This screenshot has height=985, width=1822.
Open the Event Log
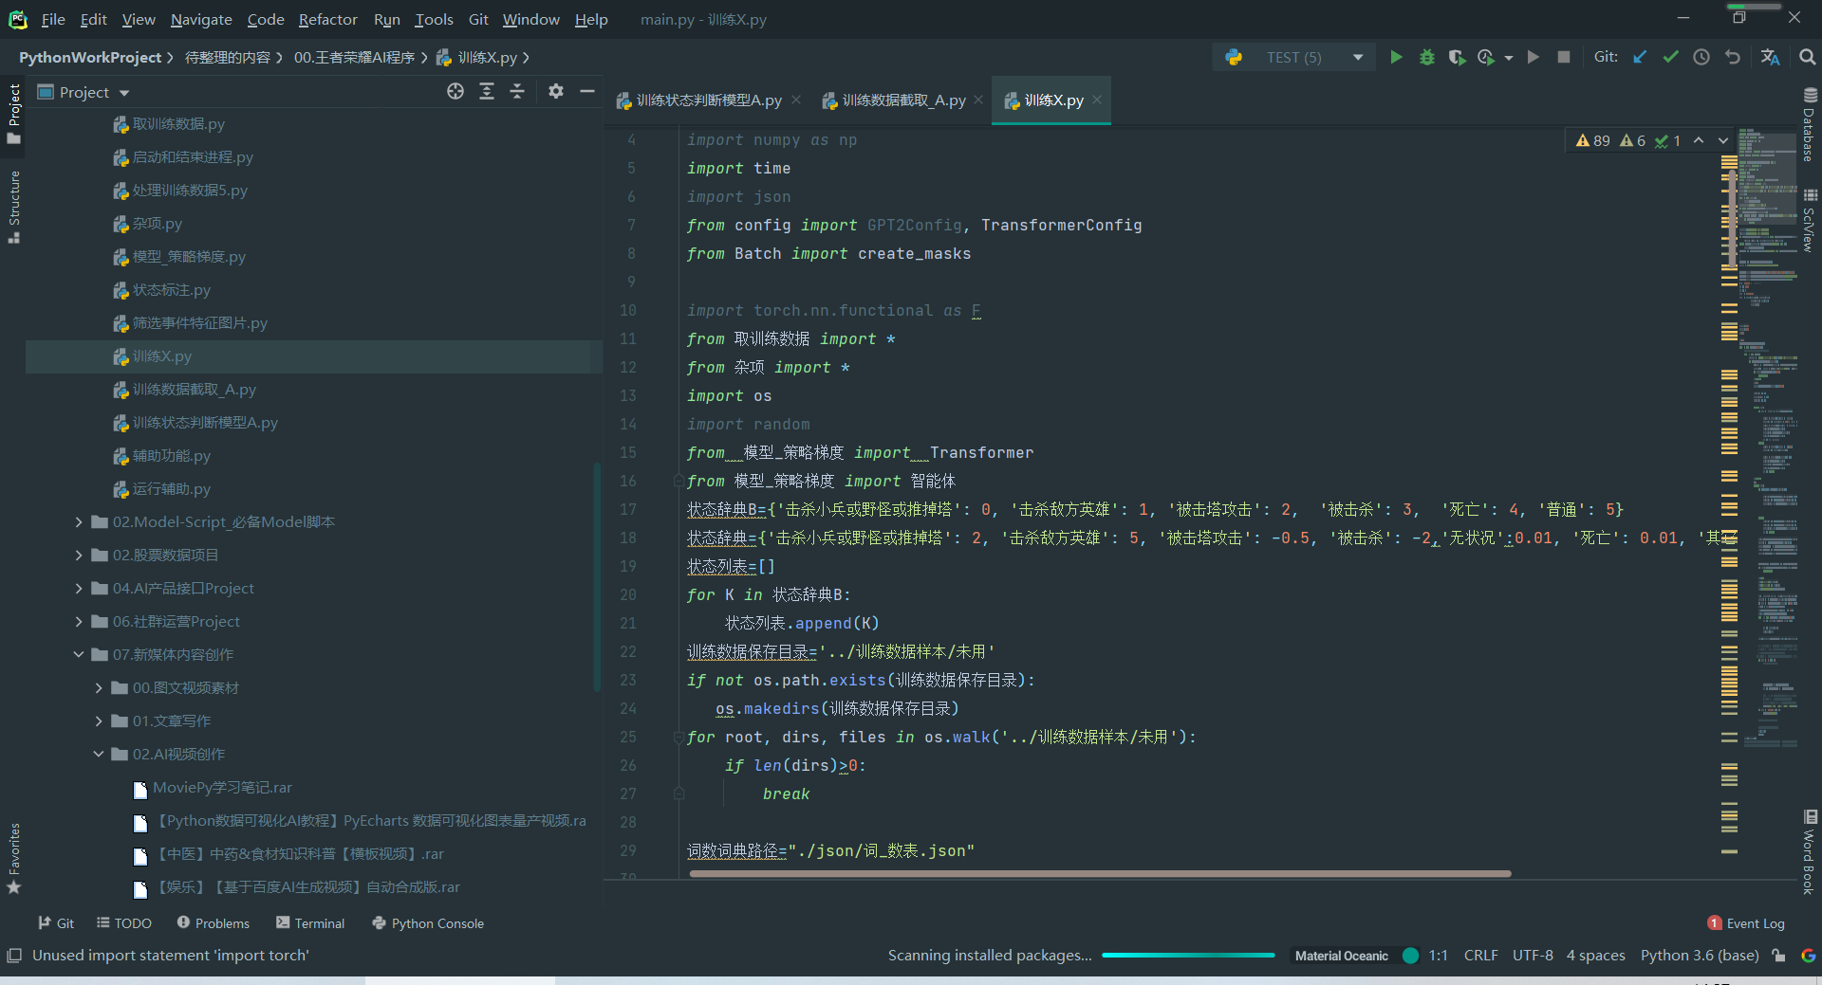pyautogui.click(x=1746, y=922)
